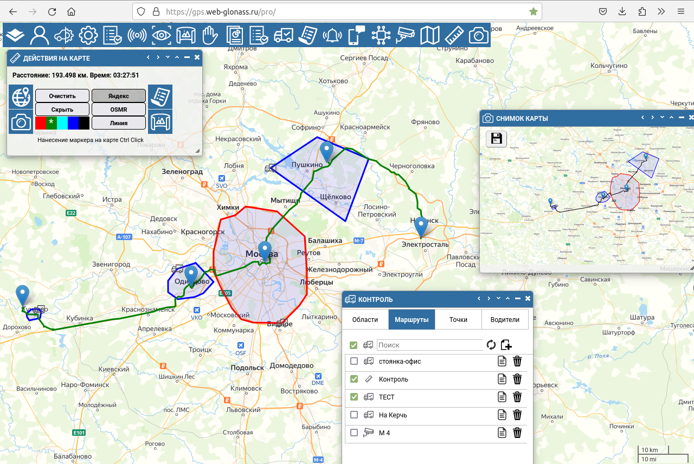The width and height of the screenshot is (694, 464).
Task: Enable the стоянка-офис route checkbox
Action: point(354,362)
